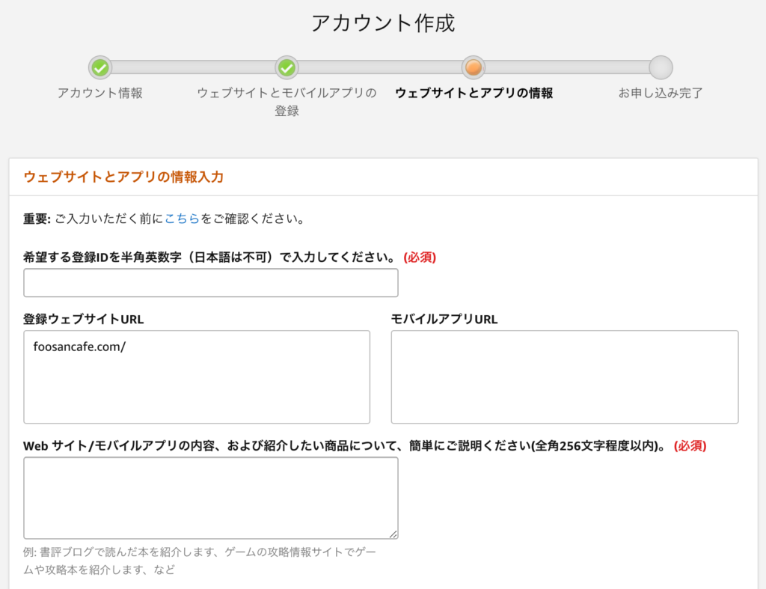This screenshot has height=589, width=766.
Task: Focus the 希望する登録ID input field
Action: [210, 283]
